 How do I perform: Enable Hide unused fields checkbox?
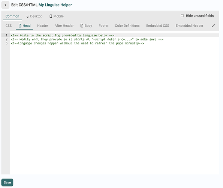pyautogui.click(x=182, y=15)
